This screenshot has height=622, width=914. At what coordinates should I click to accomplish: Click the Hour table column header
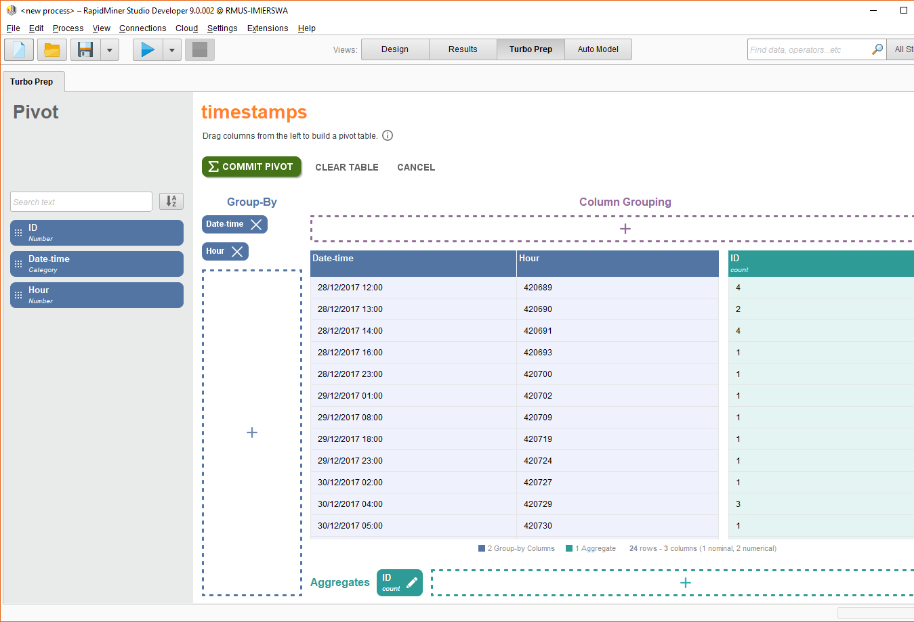618,263
